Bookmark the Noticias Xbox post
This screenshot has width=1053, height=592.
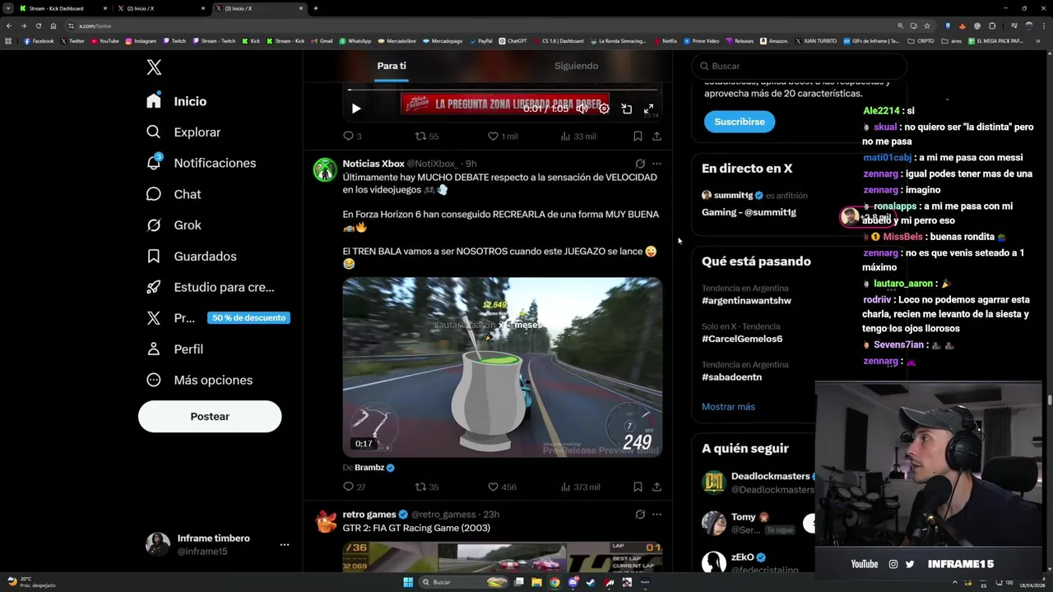(638, 487)
